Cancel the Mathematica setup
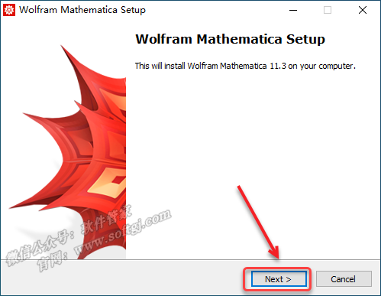Viewport: 381px width, 296px height. tap(344, 279)
